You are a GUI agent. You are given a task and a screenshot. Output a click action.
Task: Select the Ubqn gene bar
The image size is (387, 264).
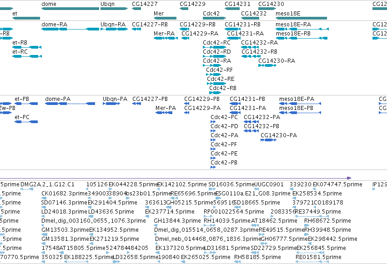[114, 9]
